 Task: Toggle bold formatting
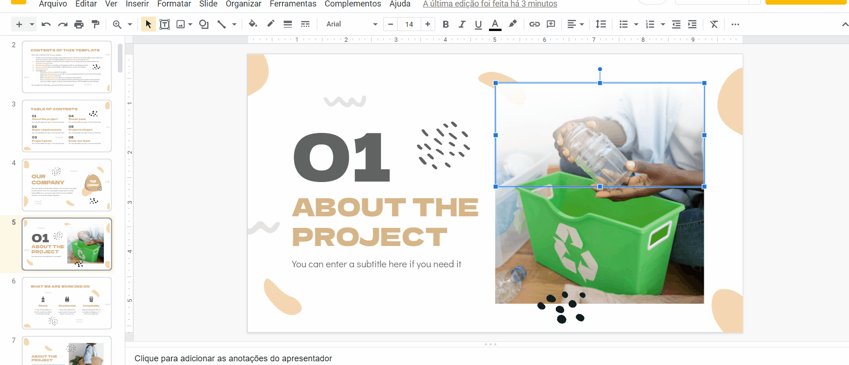click(446, 24)
